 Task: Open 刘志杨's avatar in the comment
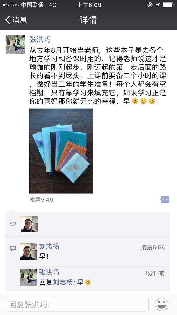29,251
